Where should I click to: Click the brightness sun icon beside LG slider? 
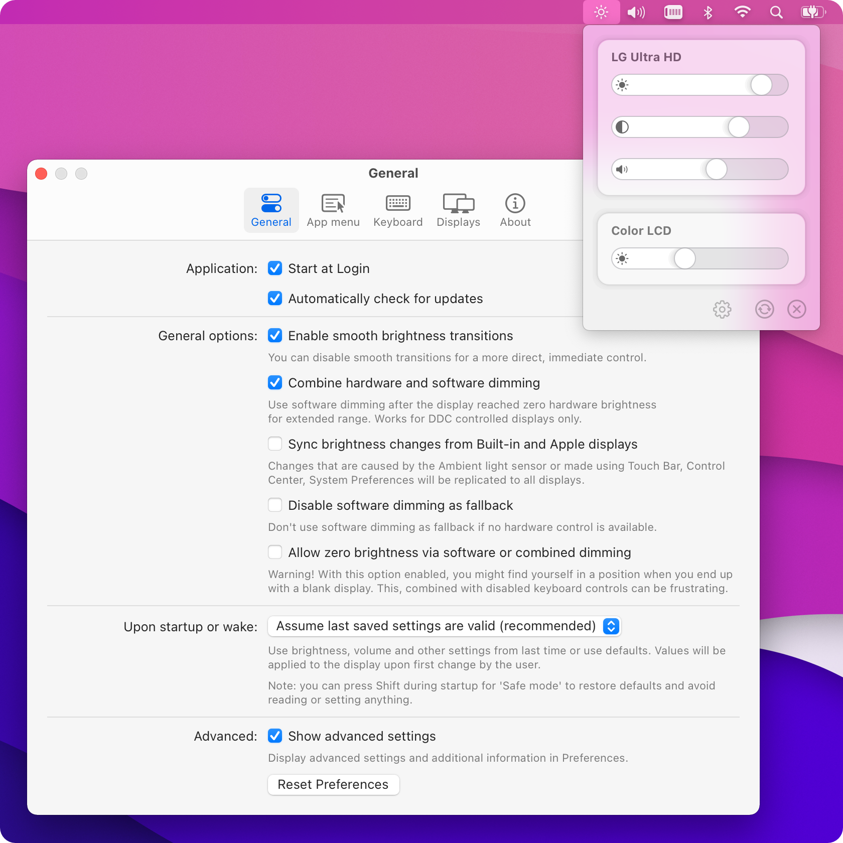(x=622, y=85)
